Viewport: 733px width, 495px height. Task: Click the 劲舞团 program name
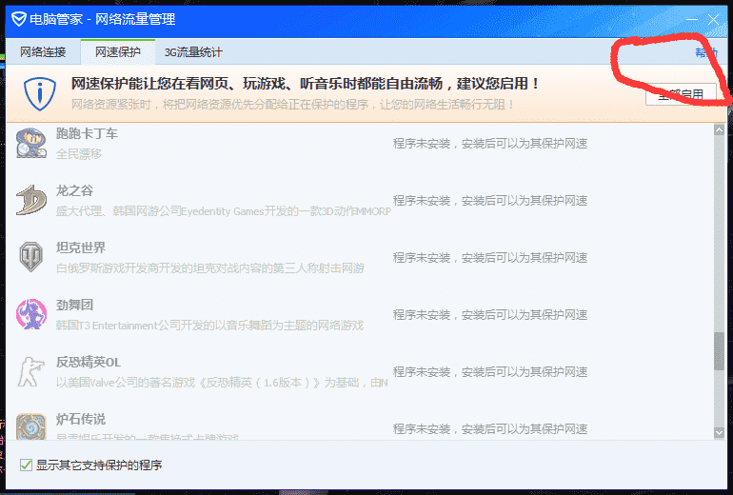click(x=75, y=305)
